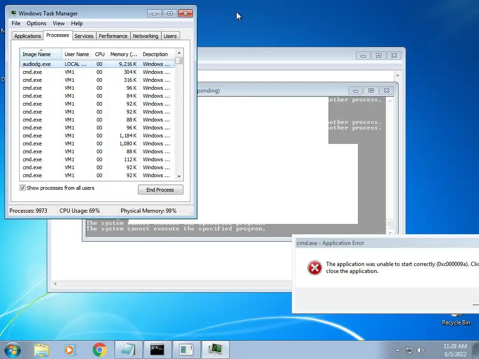Screen dimensions: 479x359
Task: Select cmd.exe row using 1,080 K
Action: (97, 144)
